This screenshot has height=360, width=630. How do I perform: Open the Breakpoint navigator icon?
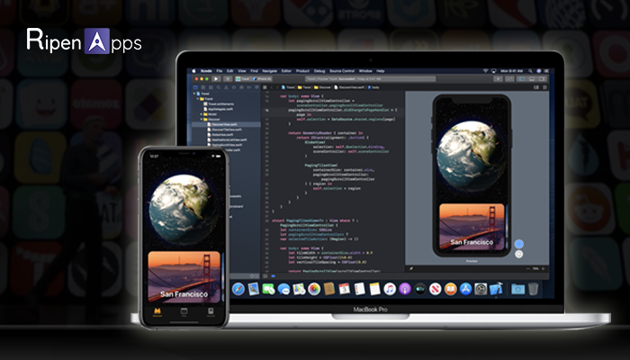click(x=249, y=87)
